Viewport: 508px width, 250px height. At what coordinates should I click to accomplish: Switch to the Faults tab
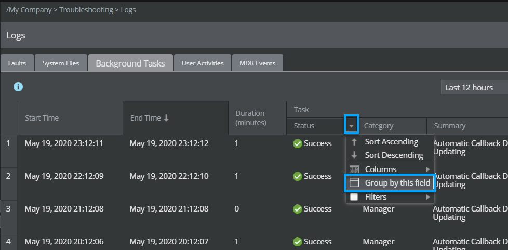tap(17, 63)
